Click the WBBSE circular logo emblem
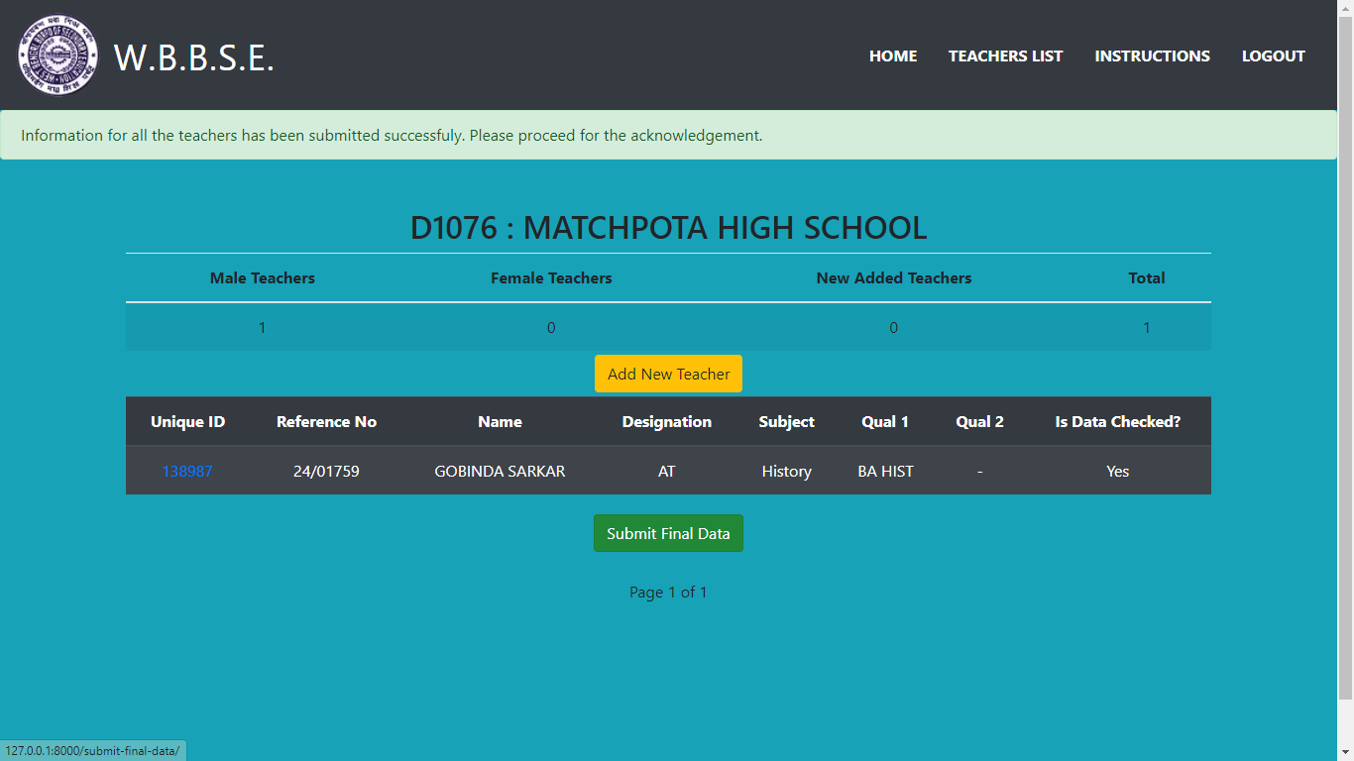This screenshot has width=1354, height=761. pyautogui.click(x=57, y=55)
